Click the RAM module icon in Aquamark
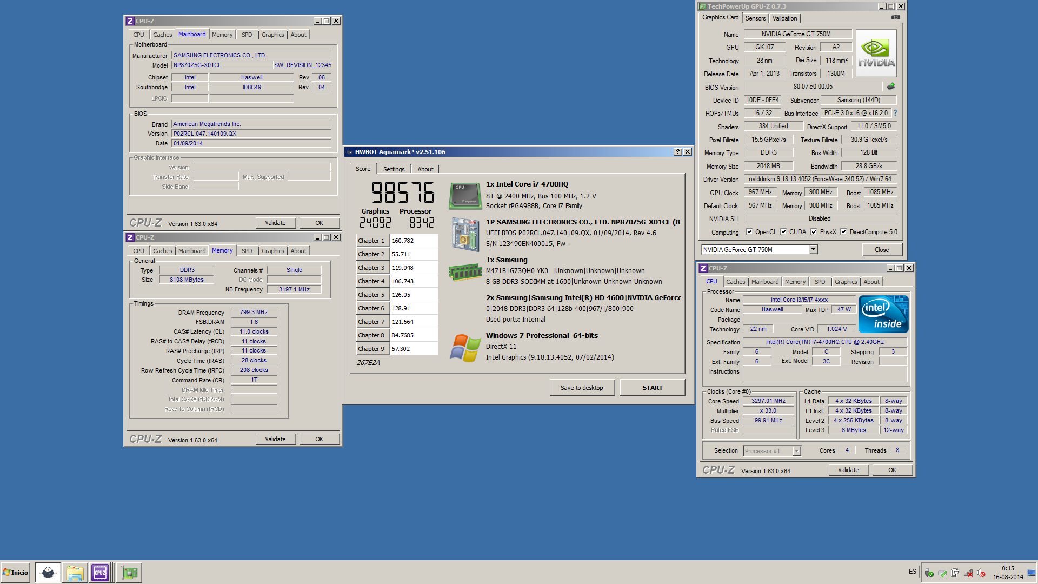 click(465, 271)
